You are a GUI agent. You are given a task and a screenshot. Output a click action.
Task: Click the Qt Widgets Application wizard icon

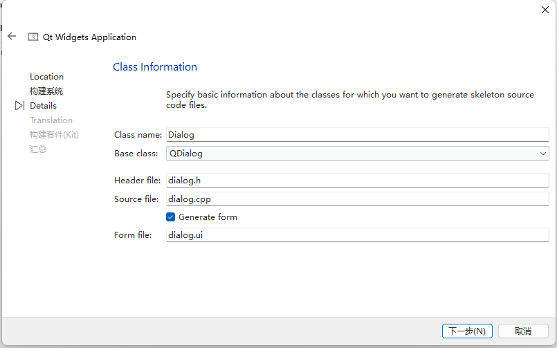33,37
